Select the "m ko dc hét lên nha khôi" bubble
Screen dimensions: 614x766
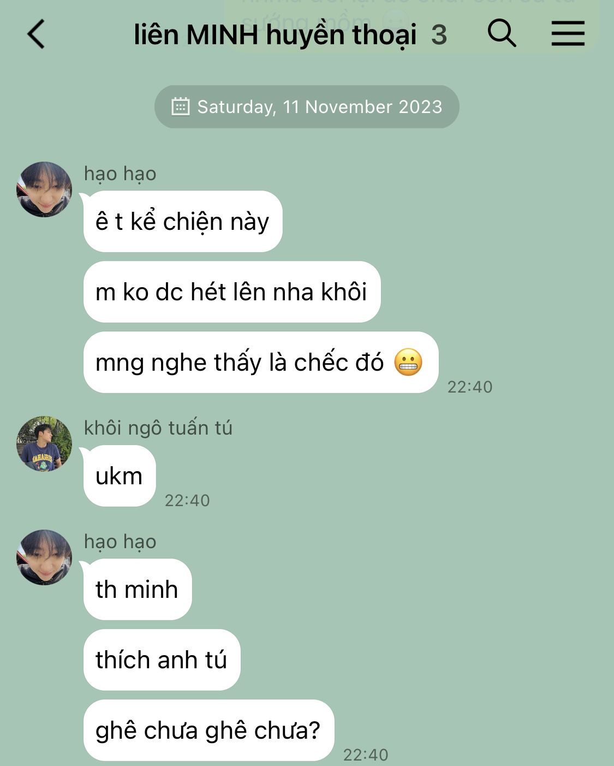(x=232, y=292)
